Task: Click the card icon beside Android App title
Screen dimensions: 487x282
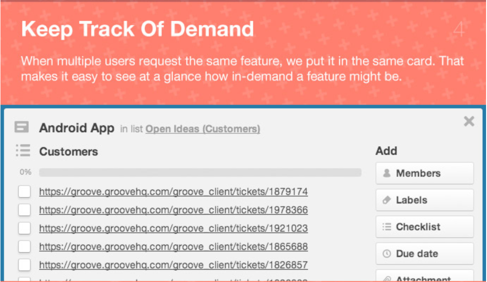Action: pos(22,127)
